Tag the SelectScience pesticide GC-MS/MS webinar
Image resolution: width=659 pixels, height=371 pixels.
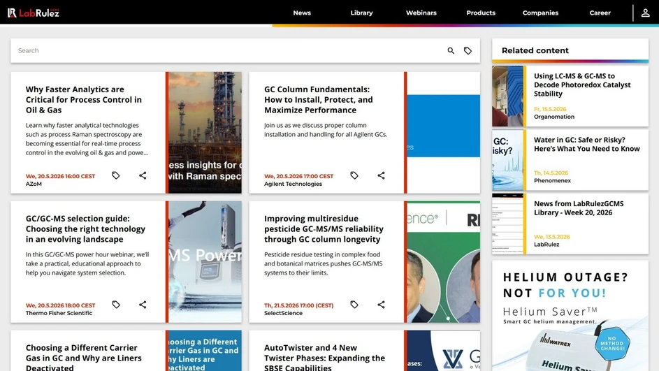[354, 305]
